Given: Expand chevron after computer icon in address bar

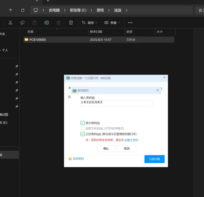Looking at the screenshot, I should tap(43, 10).
